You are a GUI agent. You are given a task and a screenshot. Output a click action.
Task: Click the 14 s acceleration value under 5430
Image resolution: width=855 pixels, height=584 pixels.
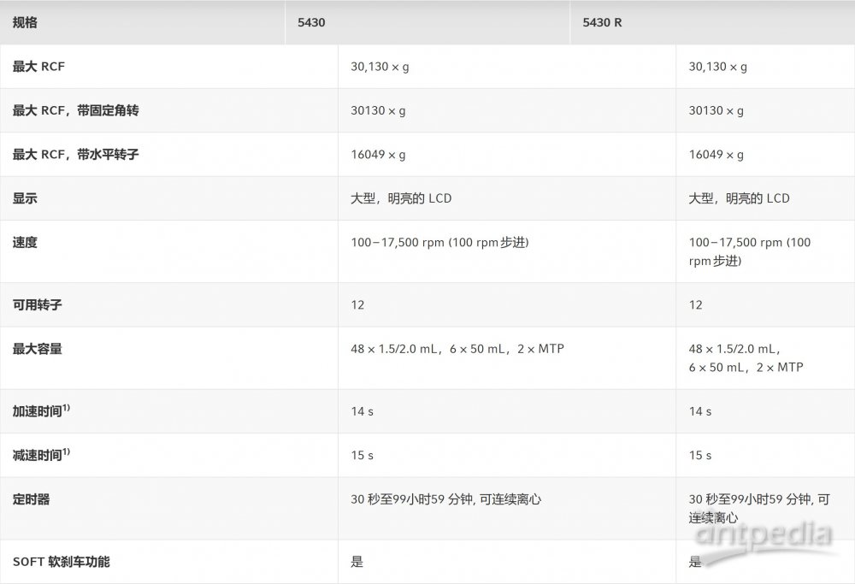[x=359, y=411]
